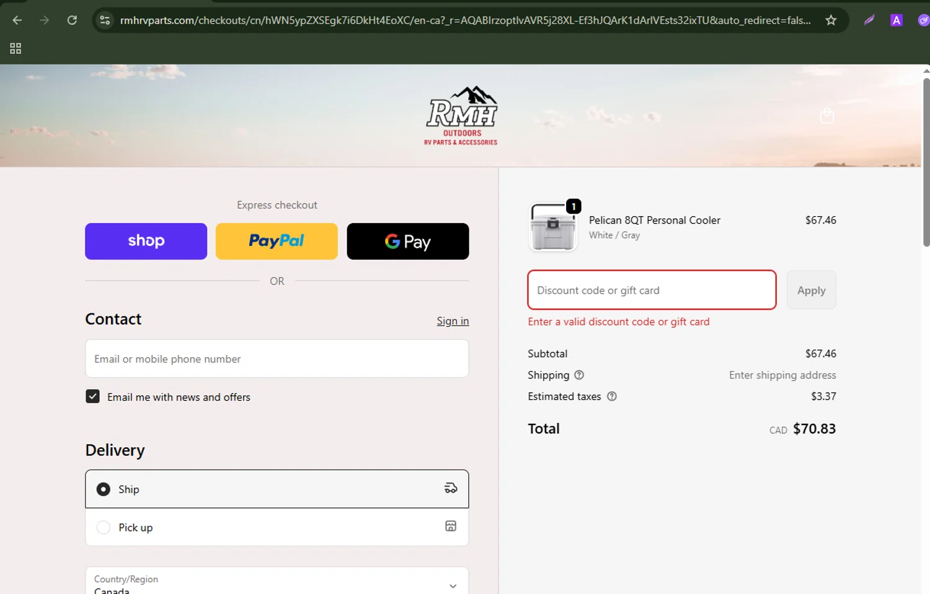Apply the discount code
Screen dimensions: 930x594
811,290
